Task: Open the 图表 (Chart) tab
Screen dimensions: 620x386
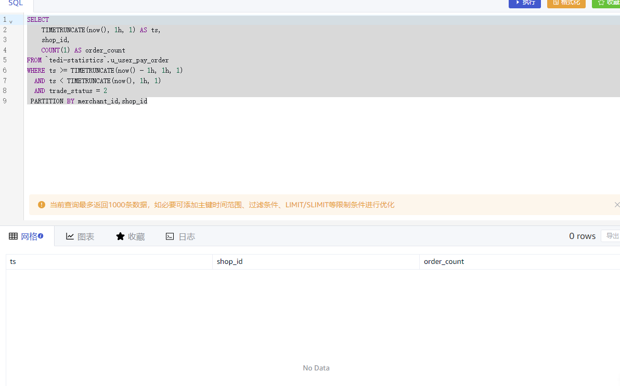Action: tap(80, 236)
